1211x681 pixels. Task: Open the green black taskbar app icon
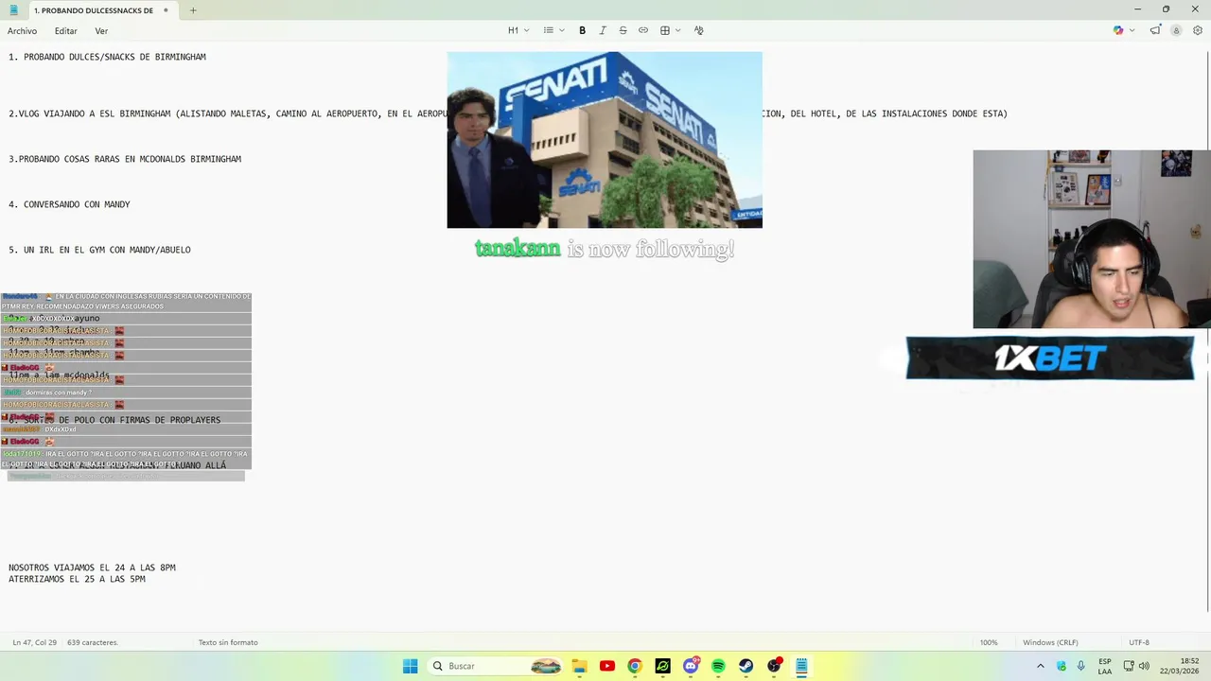click(662, 666)
